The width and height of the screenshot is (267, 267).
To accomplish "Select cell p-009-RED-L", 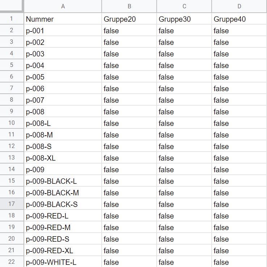I will [63, 216].
